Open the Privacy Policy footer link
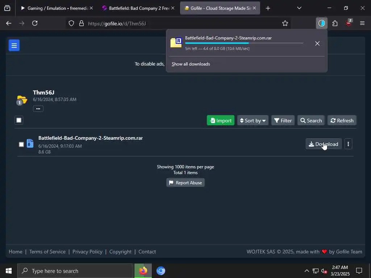This screenshot has width=371, height=278. click(x=87, y=252)
